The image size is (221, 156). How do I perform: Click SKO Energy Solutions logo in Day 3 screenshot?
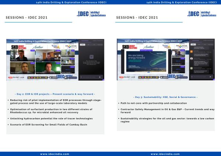130,47
